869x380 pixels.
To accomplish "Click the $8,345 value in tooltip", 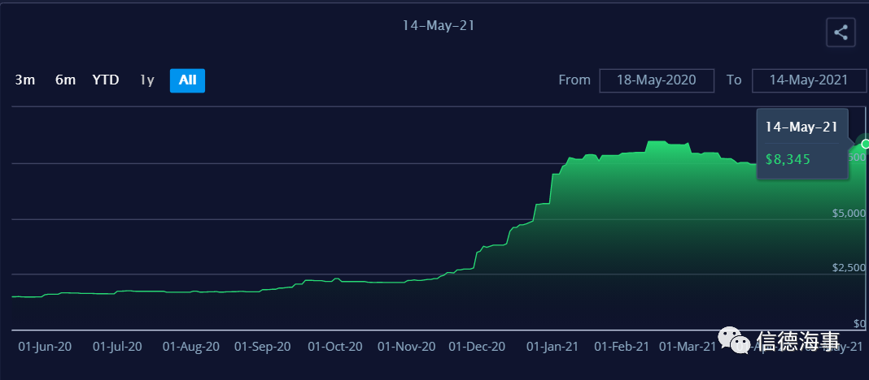I will [788, 159].
